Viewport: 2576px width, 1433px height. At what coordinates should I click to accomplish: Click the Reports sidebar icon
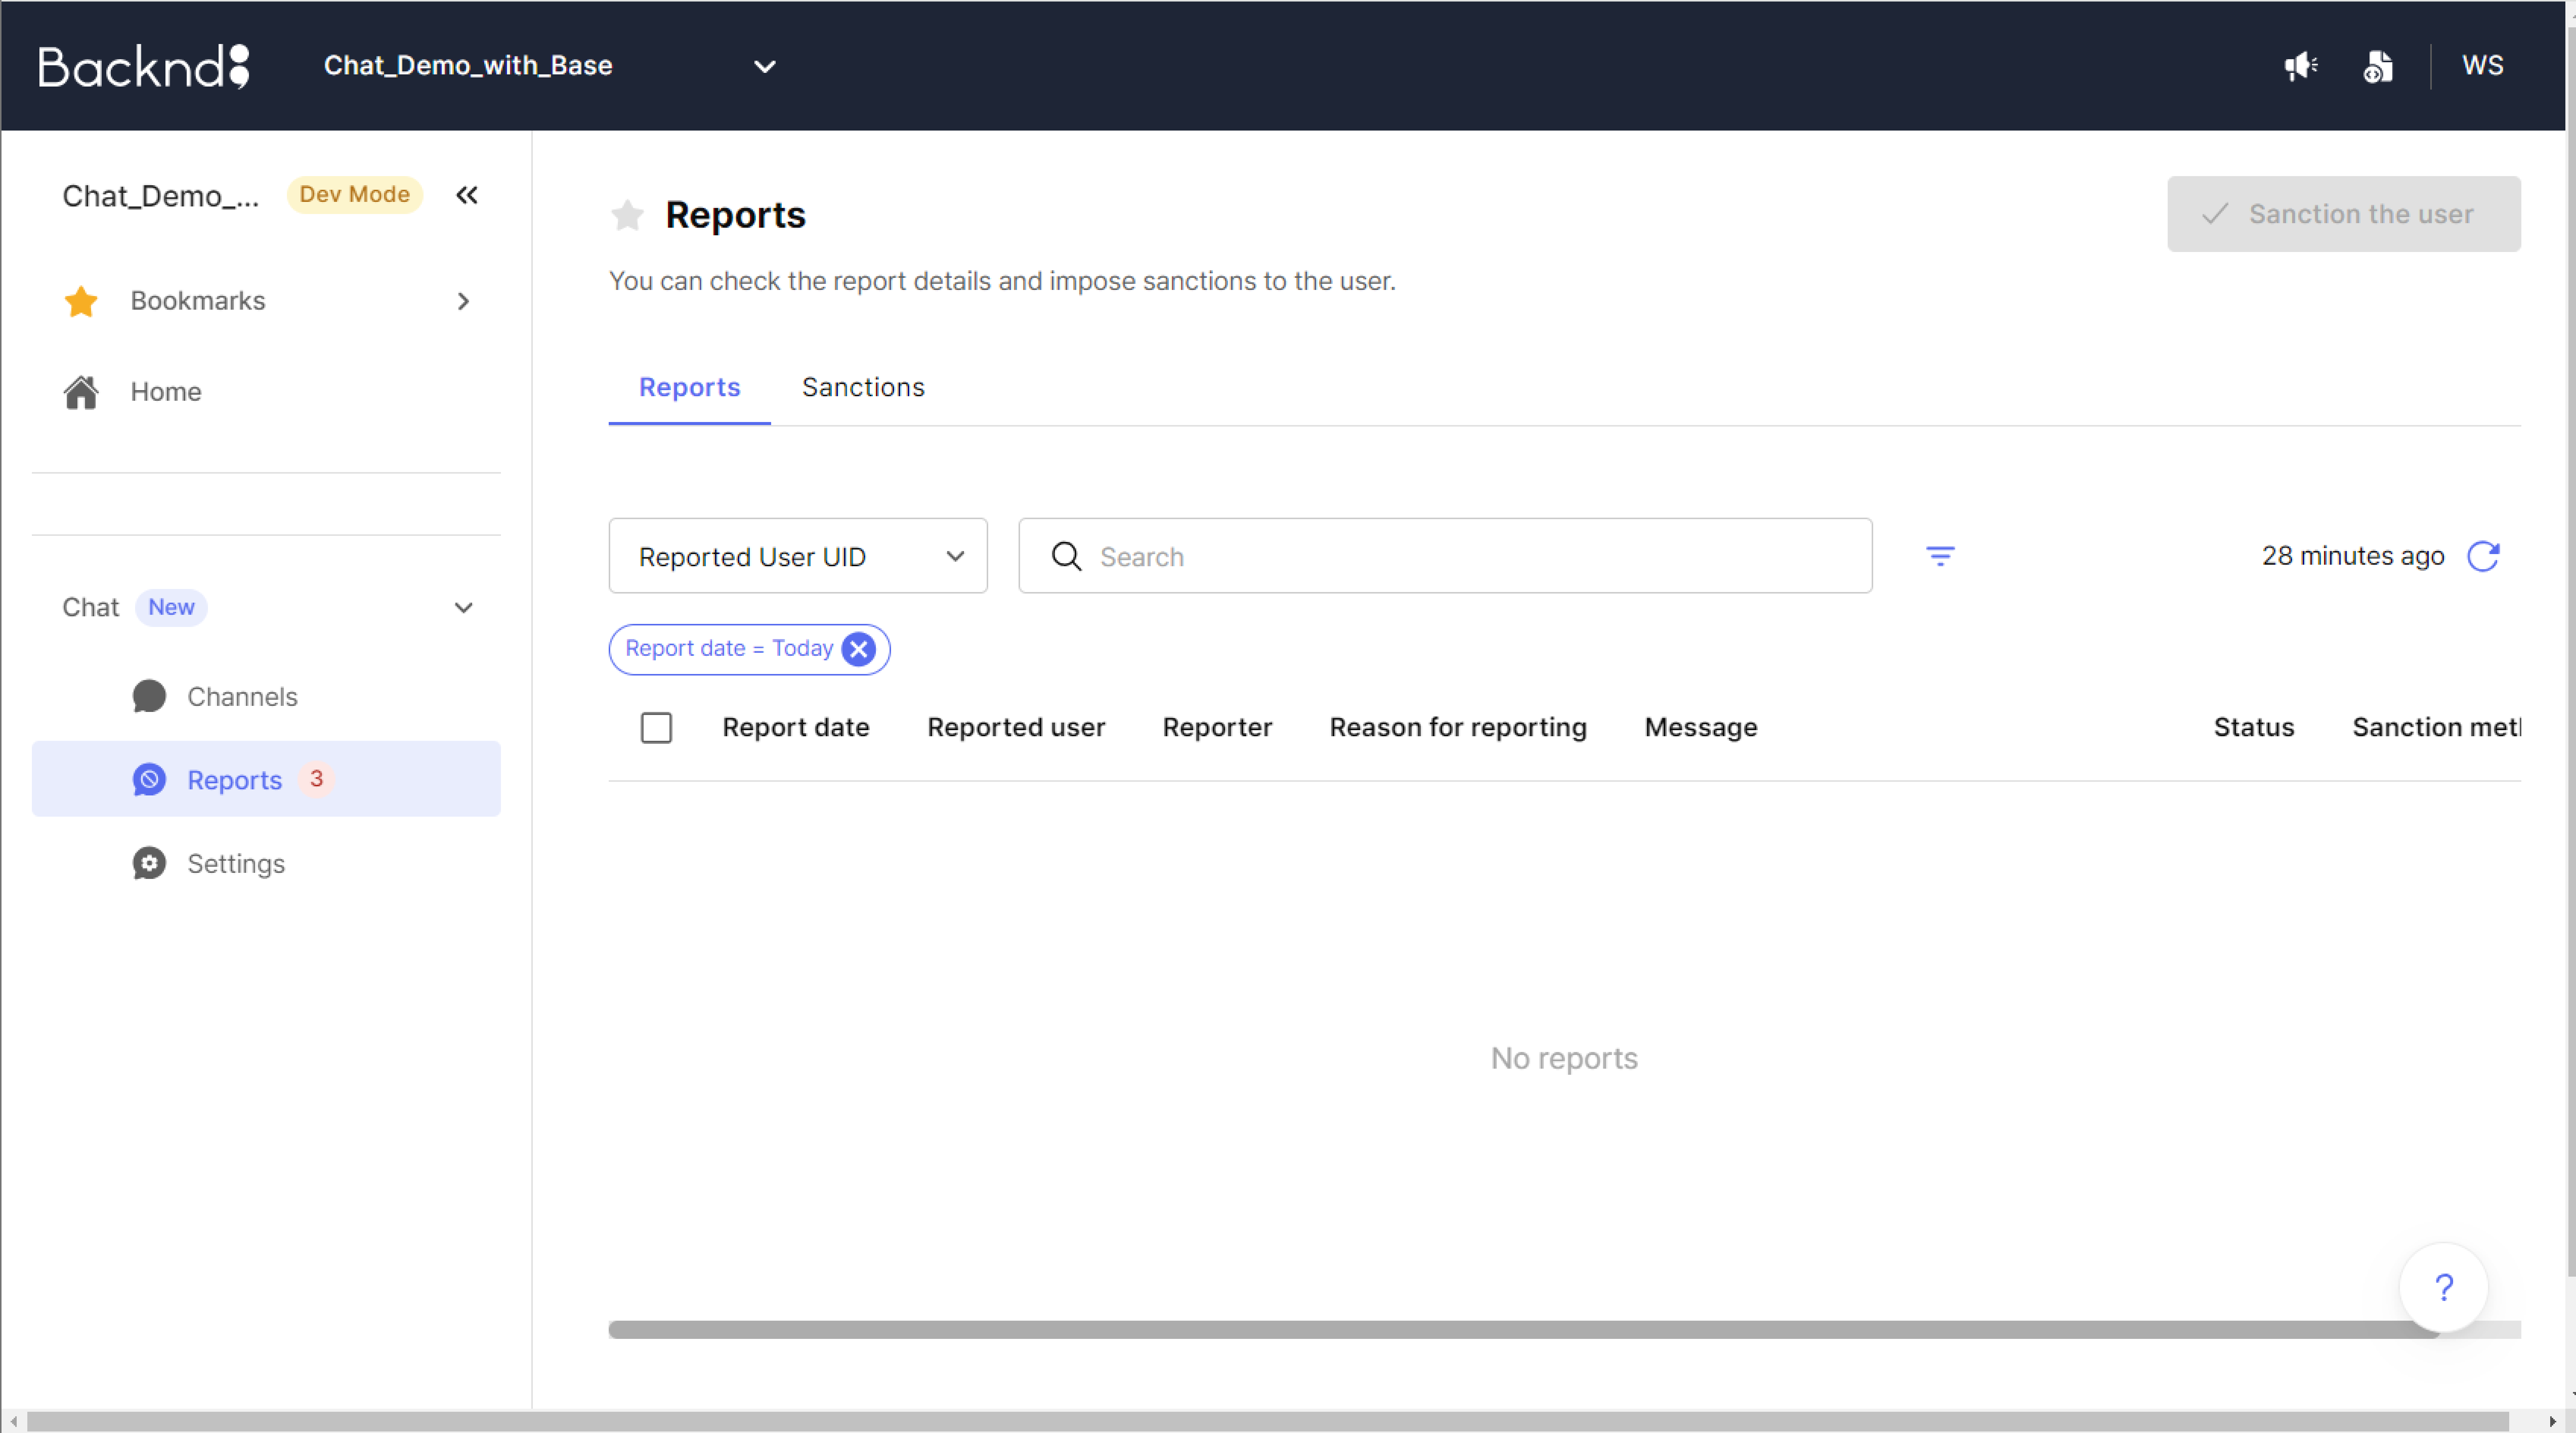coord(149,780)
